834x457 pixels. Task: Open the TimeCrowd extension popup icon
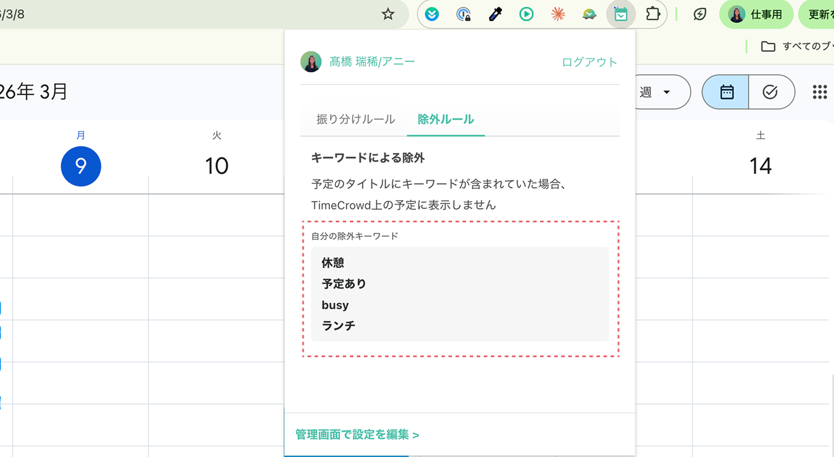point(620,14)
